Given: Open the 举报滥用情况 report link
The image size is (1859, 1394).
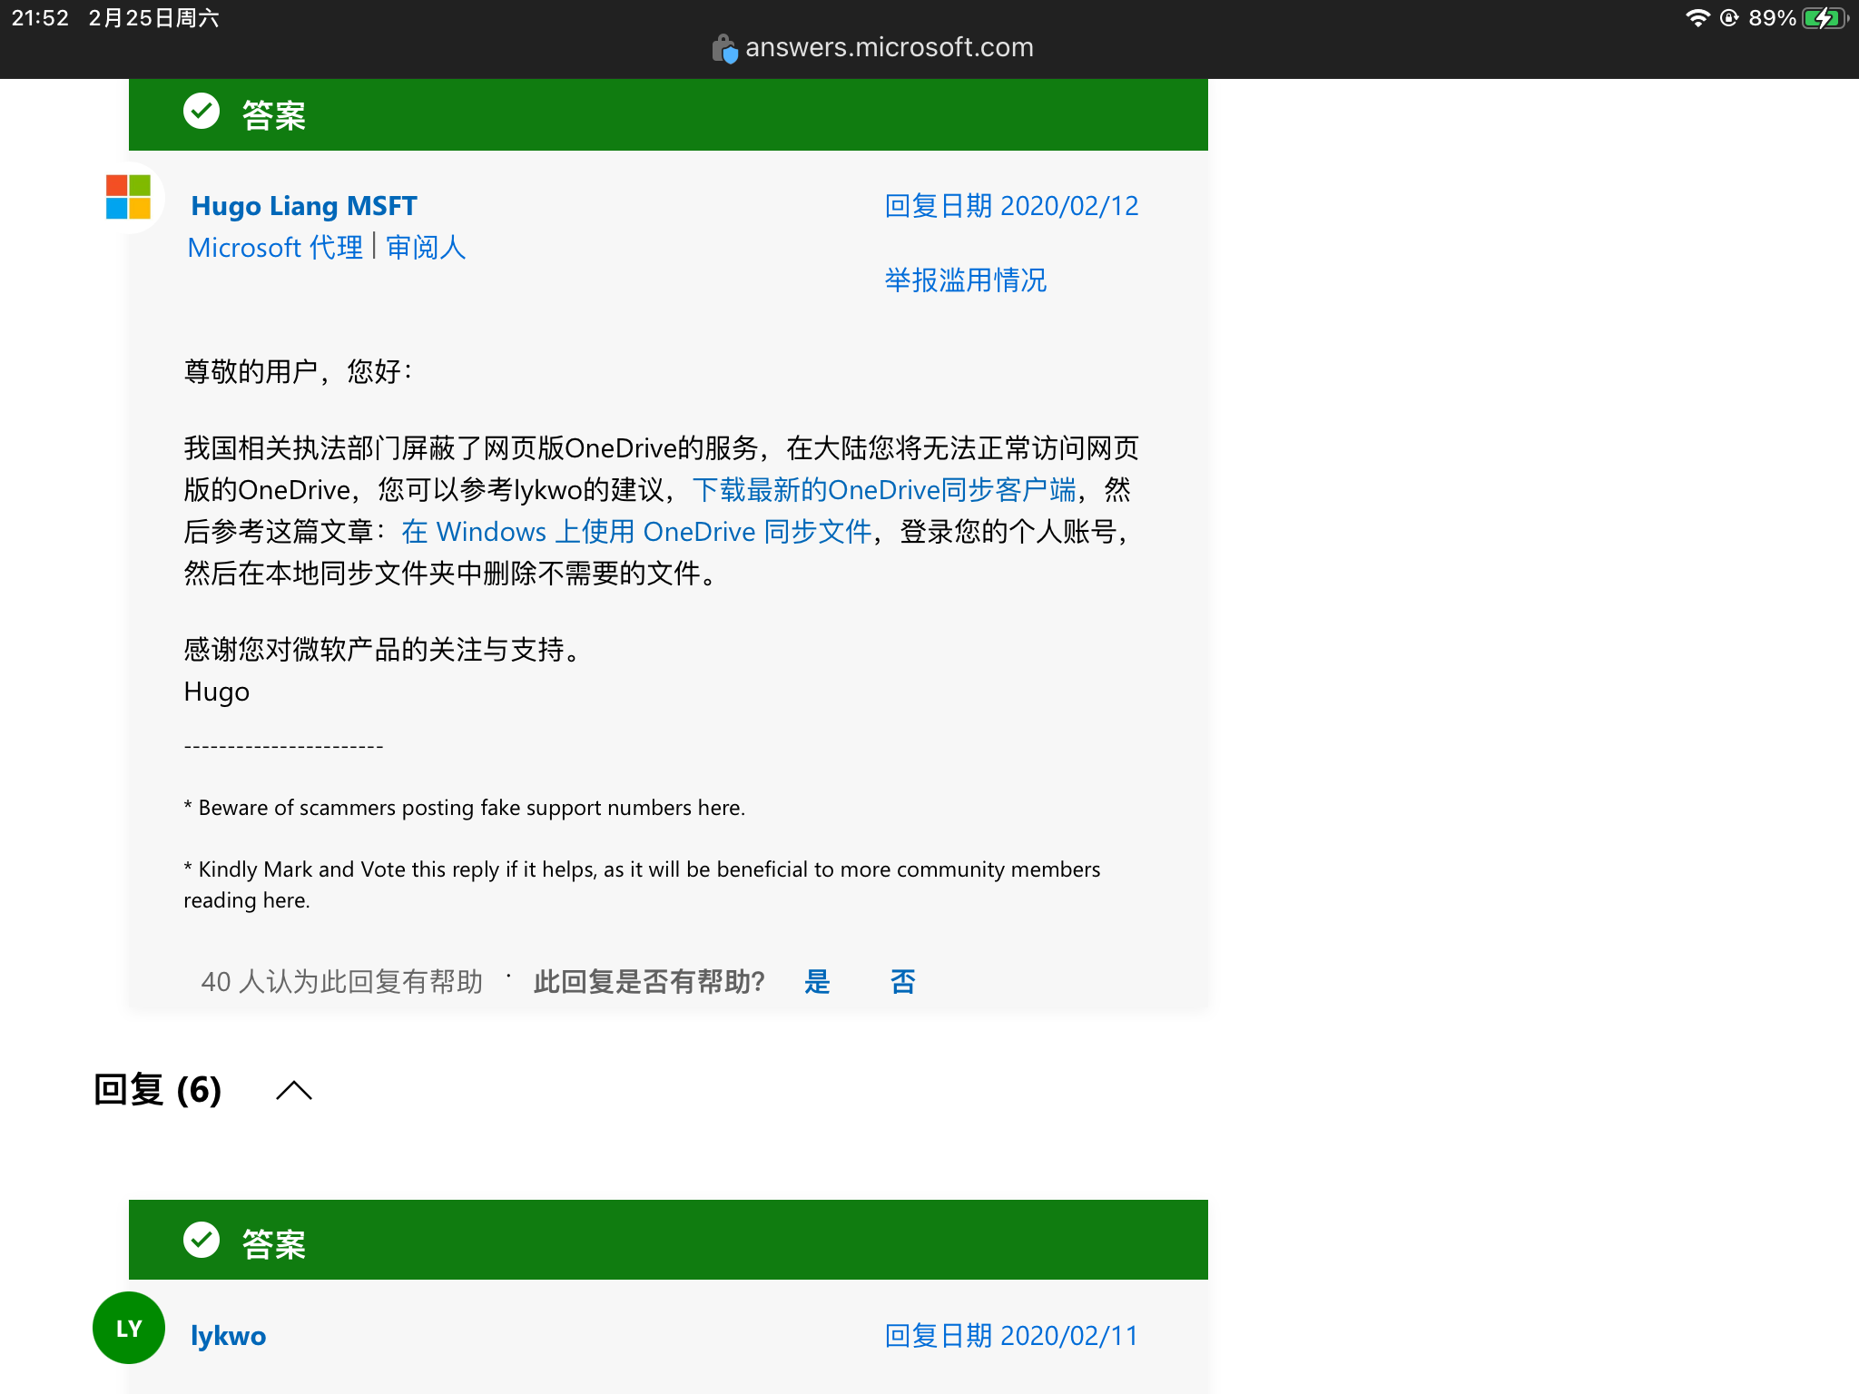Looking at the screenshot, I should [966, 280].
